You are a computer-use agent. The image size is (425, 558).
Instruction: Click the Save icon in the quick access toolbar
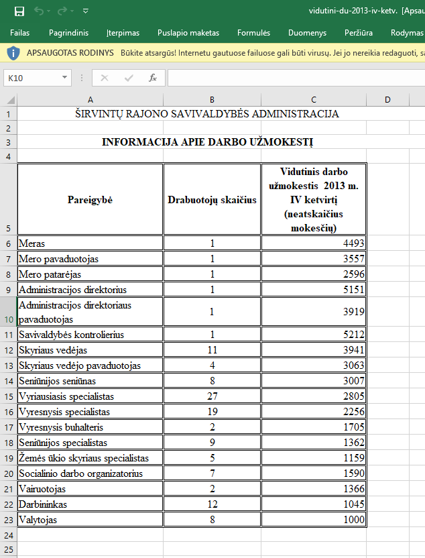(19, 11)
